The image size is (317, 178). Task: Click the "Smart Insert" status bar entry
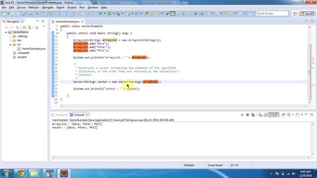[215, 165]
